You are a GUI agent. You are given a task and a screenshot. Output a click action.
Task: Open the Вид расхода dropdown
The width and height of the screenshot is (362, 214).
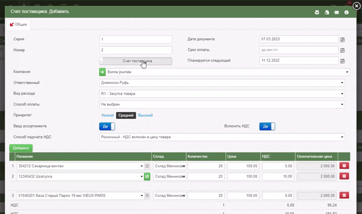point(222,94)
